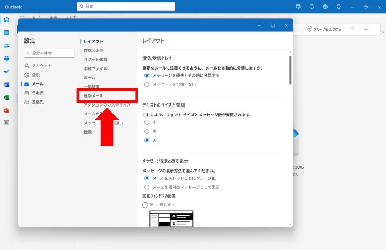Image resolution: width=386 pixels, height=250 pixels.
Task: Click the notification bell icon
Action: 312,7
